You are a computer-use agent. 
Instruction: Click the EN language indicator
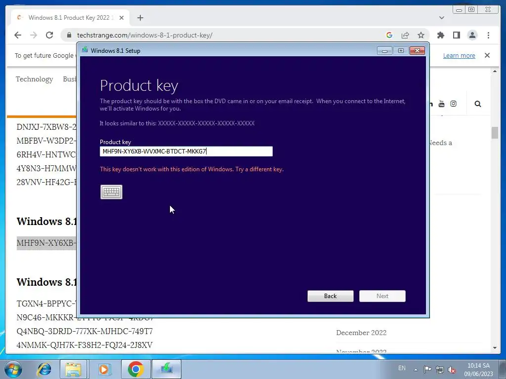402,368
